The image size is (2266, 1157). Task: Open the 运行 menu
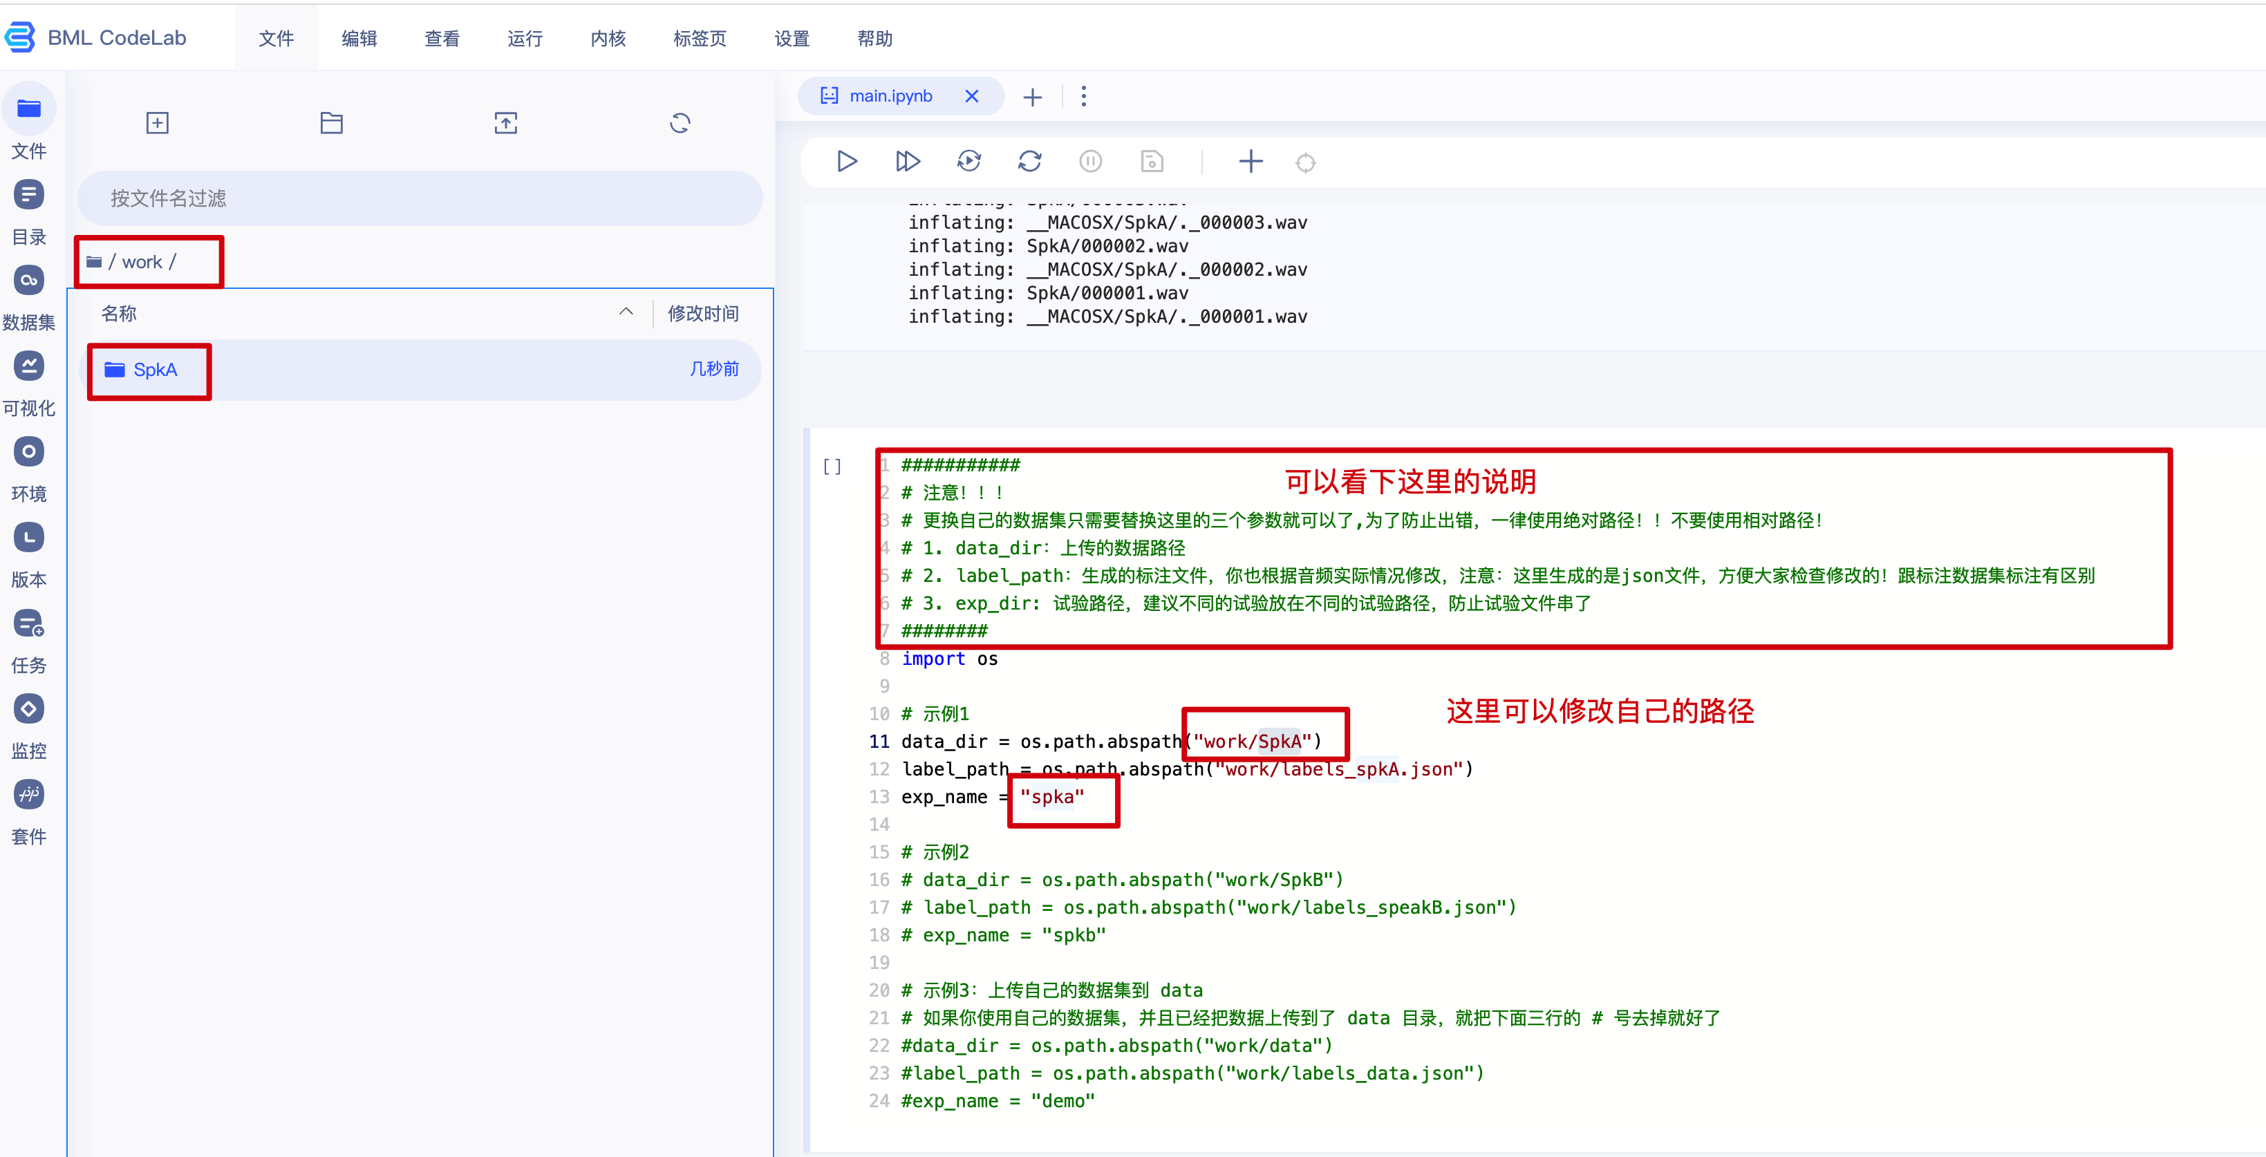pyautogui.click(x=525, y=39)
